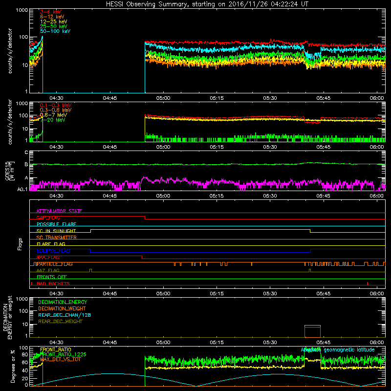Click the C class tick label on GOES panel
The height and width of the screenshot is (391, 391).
point(26,152)
